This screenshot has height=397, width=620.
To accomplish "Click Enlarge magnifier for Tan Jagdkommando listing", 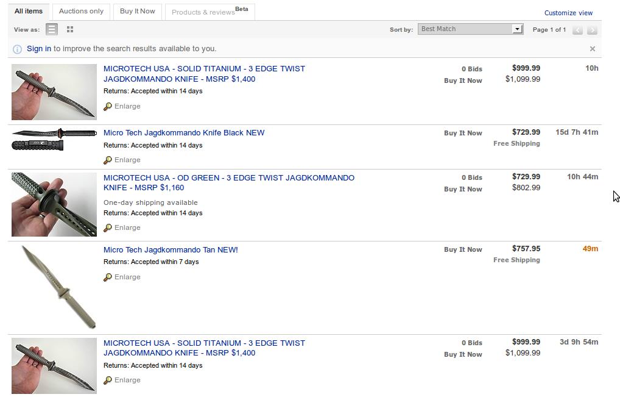I will (x=108, y=277).
